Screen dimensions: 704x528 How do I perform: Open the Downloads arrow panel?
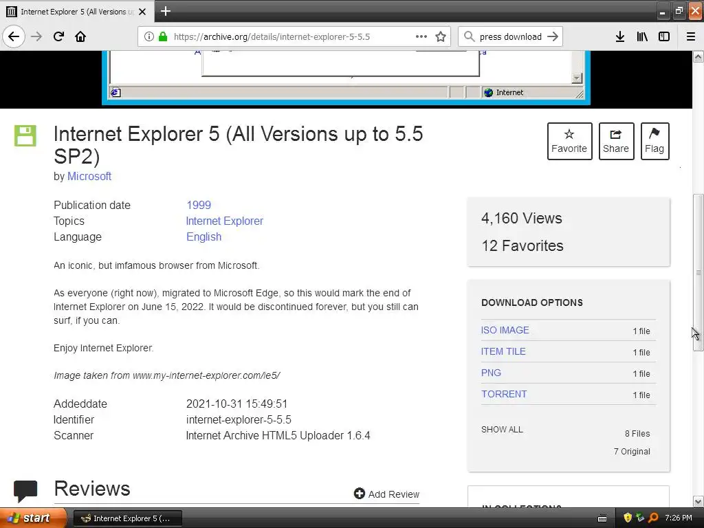coord(620,37)
